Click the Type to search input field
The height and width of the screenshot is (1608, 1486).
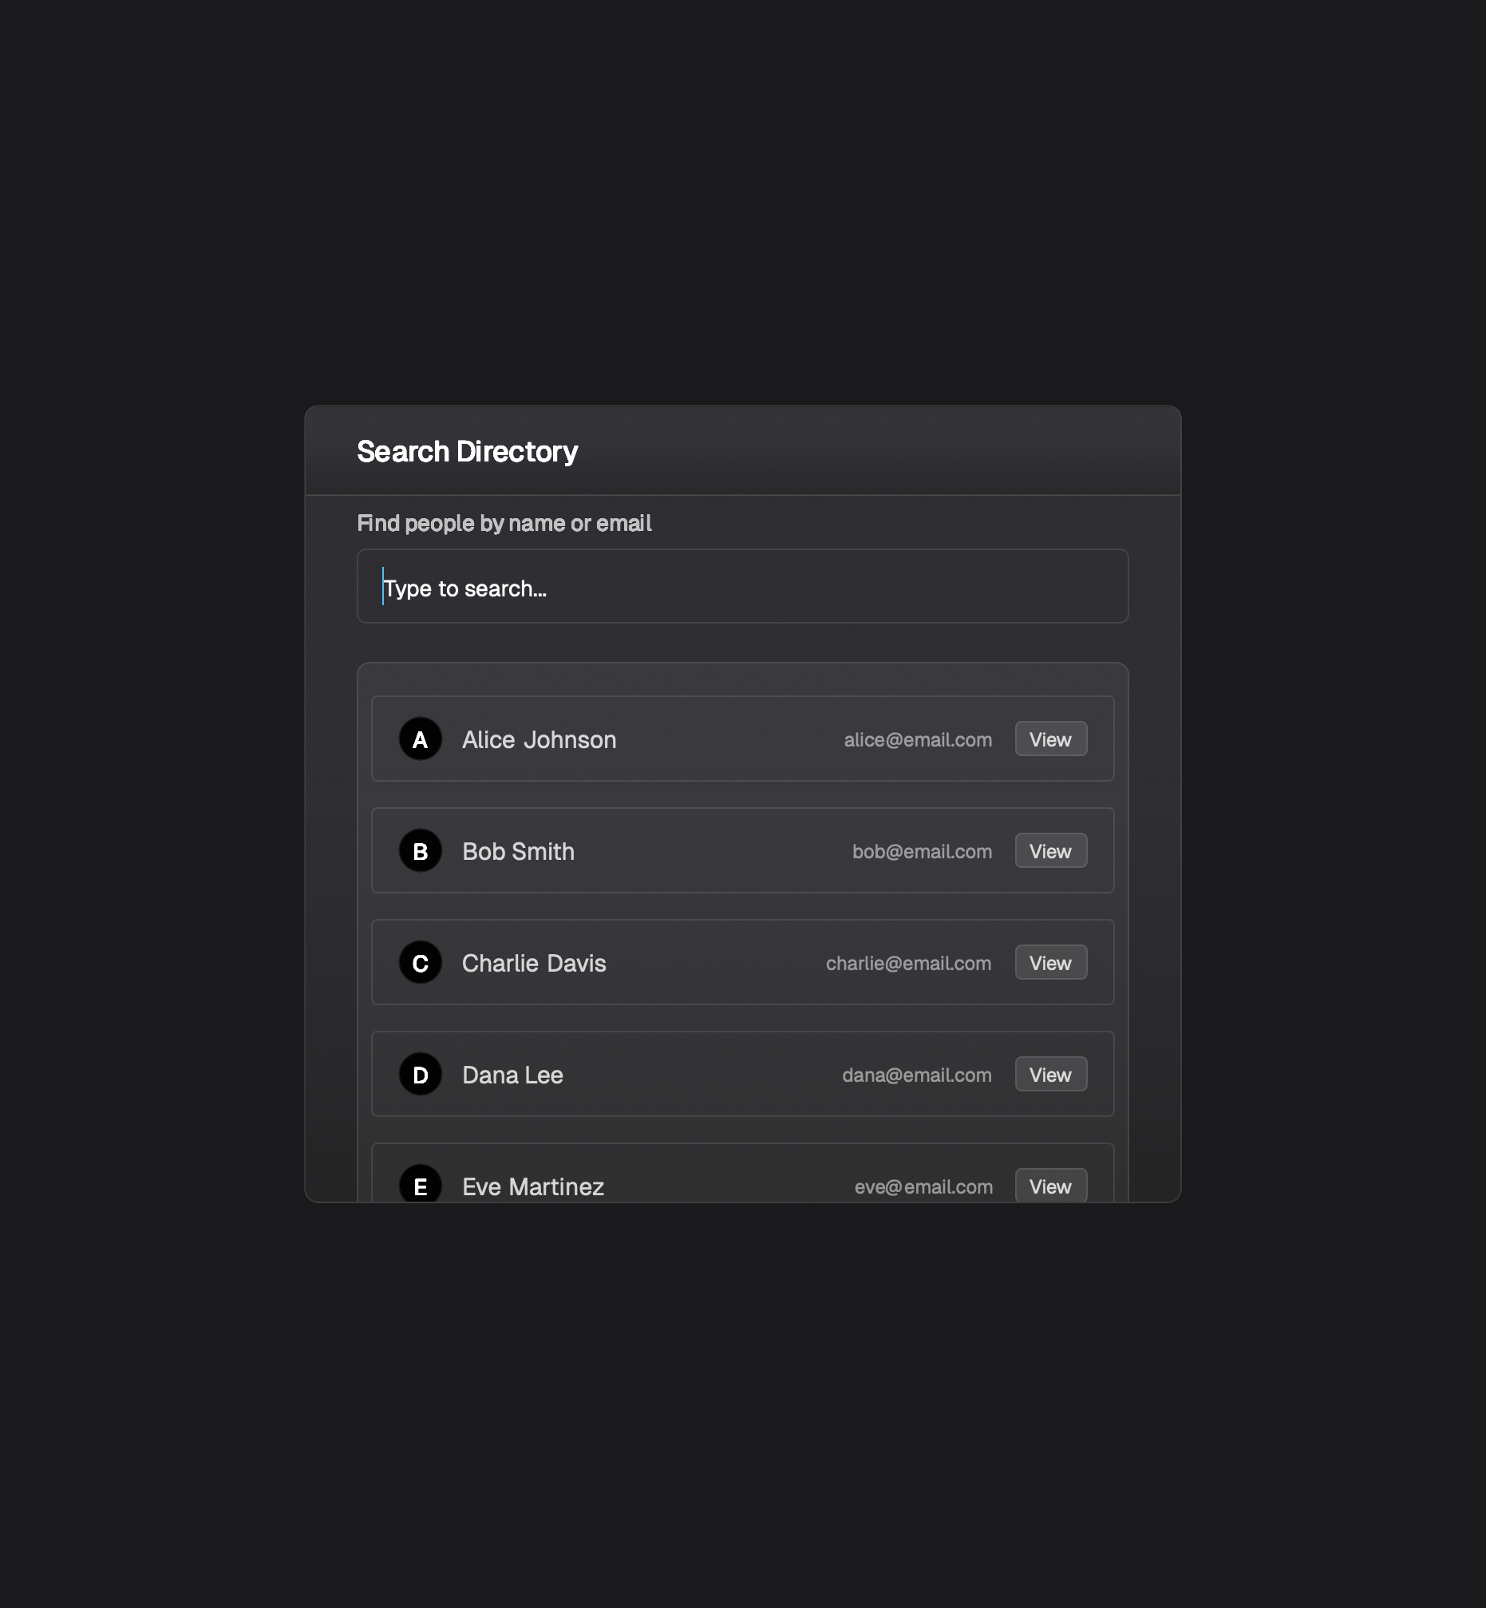coord(741,587)
